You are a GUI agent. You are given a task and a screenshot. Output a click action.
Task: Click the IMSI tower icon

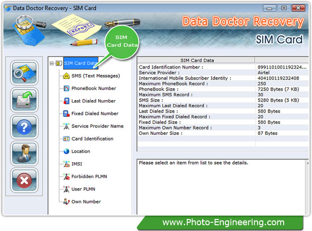click(x=66, y=164)
